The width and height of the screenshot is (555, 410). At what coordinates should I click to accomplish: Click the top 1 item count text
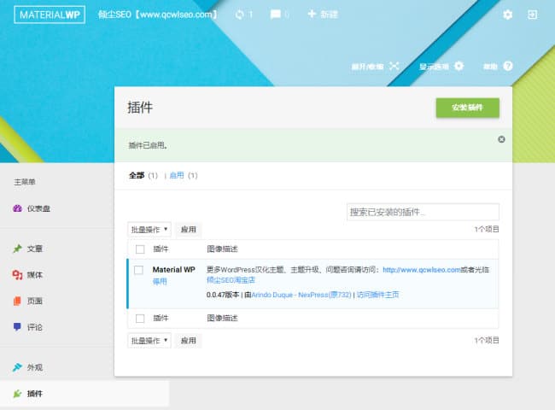pos(487,230)
